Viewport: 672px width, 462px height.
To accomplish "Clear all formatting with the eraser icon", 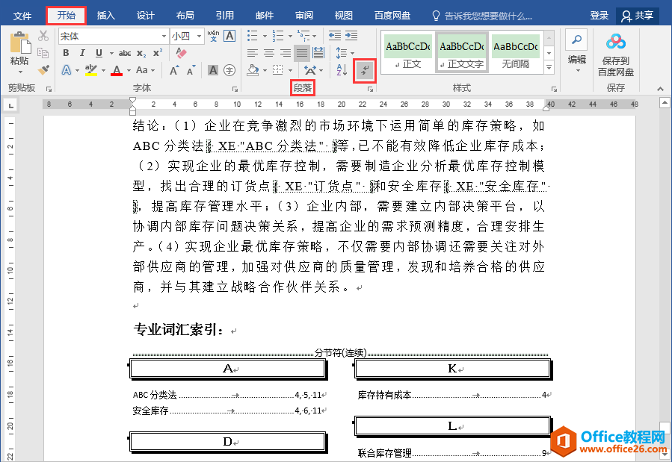I will pyautogui.click(x=182, y=53).
